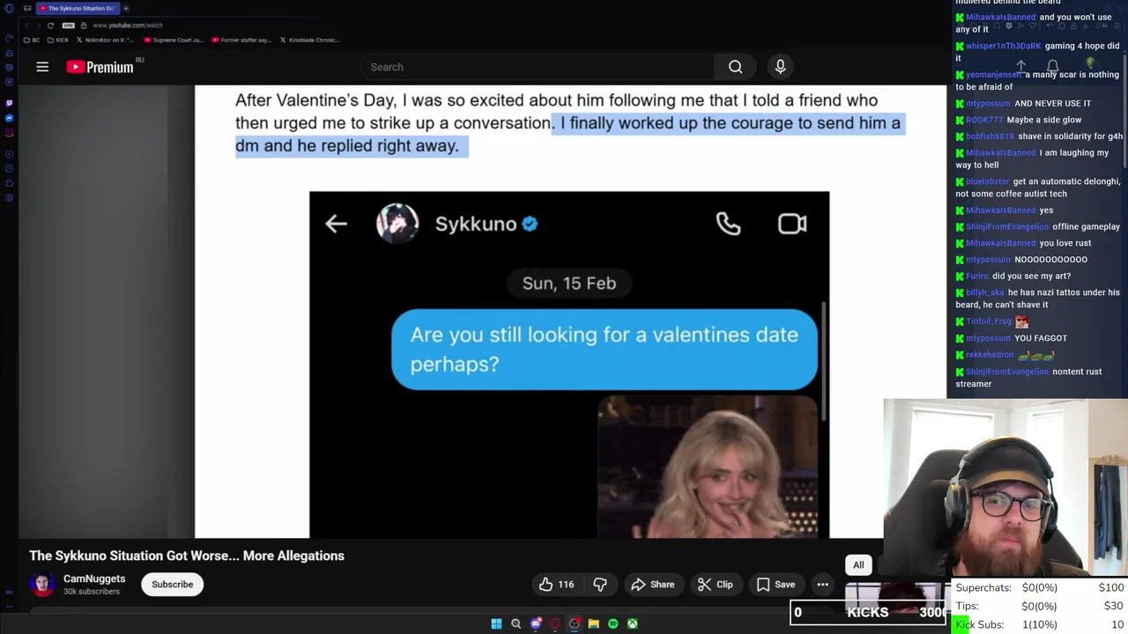Open the CamNuggets channel name link

tap(94, 579)
